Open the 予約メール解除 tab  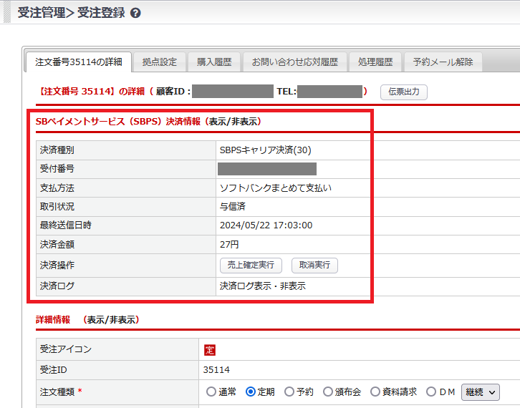click(443, 62)
